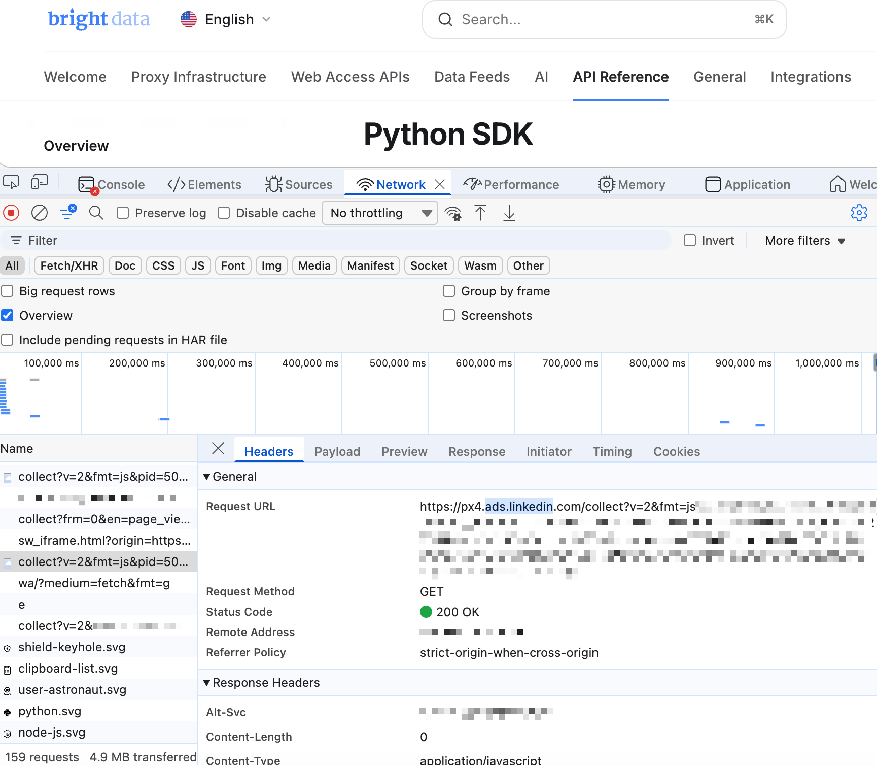The height and width of the screenshot is (765, 877).
Task: Check the Disable cache option
Action: click(224, 213)
